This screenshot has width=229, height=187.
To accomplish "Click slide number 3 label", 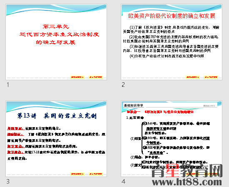I will pyautogui.click(x=8, y=182).
